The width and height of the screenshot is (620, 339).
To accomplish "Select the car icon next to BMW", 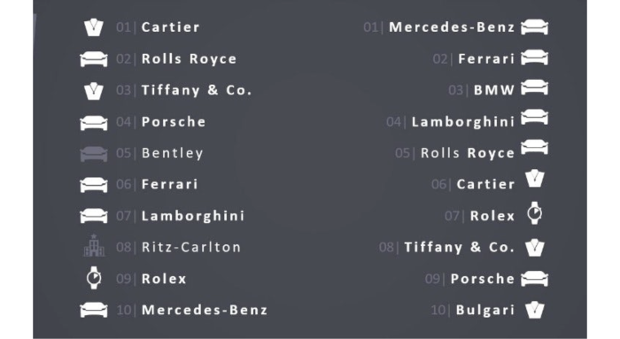I will point(535,88).
